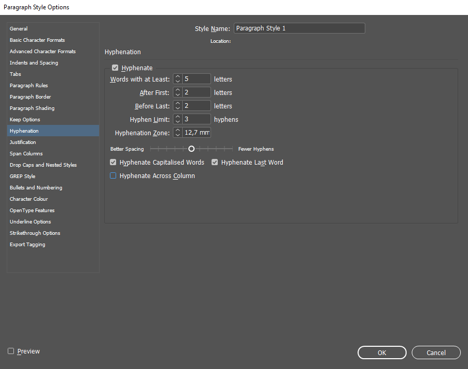The image size is (468, 369).
Task: Uncheck the Hyphenate checkbox
Action: pyautogui.click(x=115, y=68)
